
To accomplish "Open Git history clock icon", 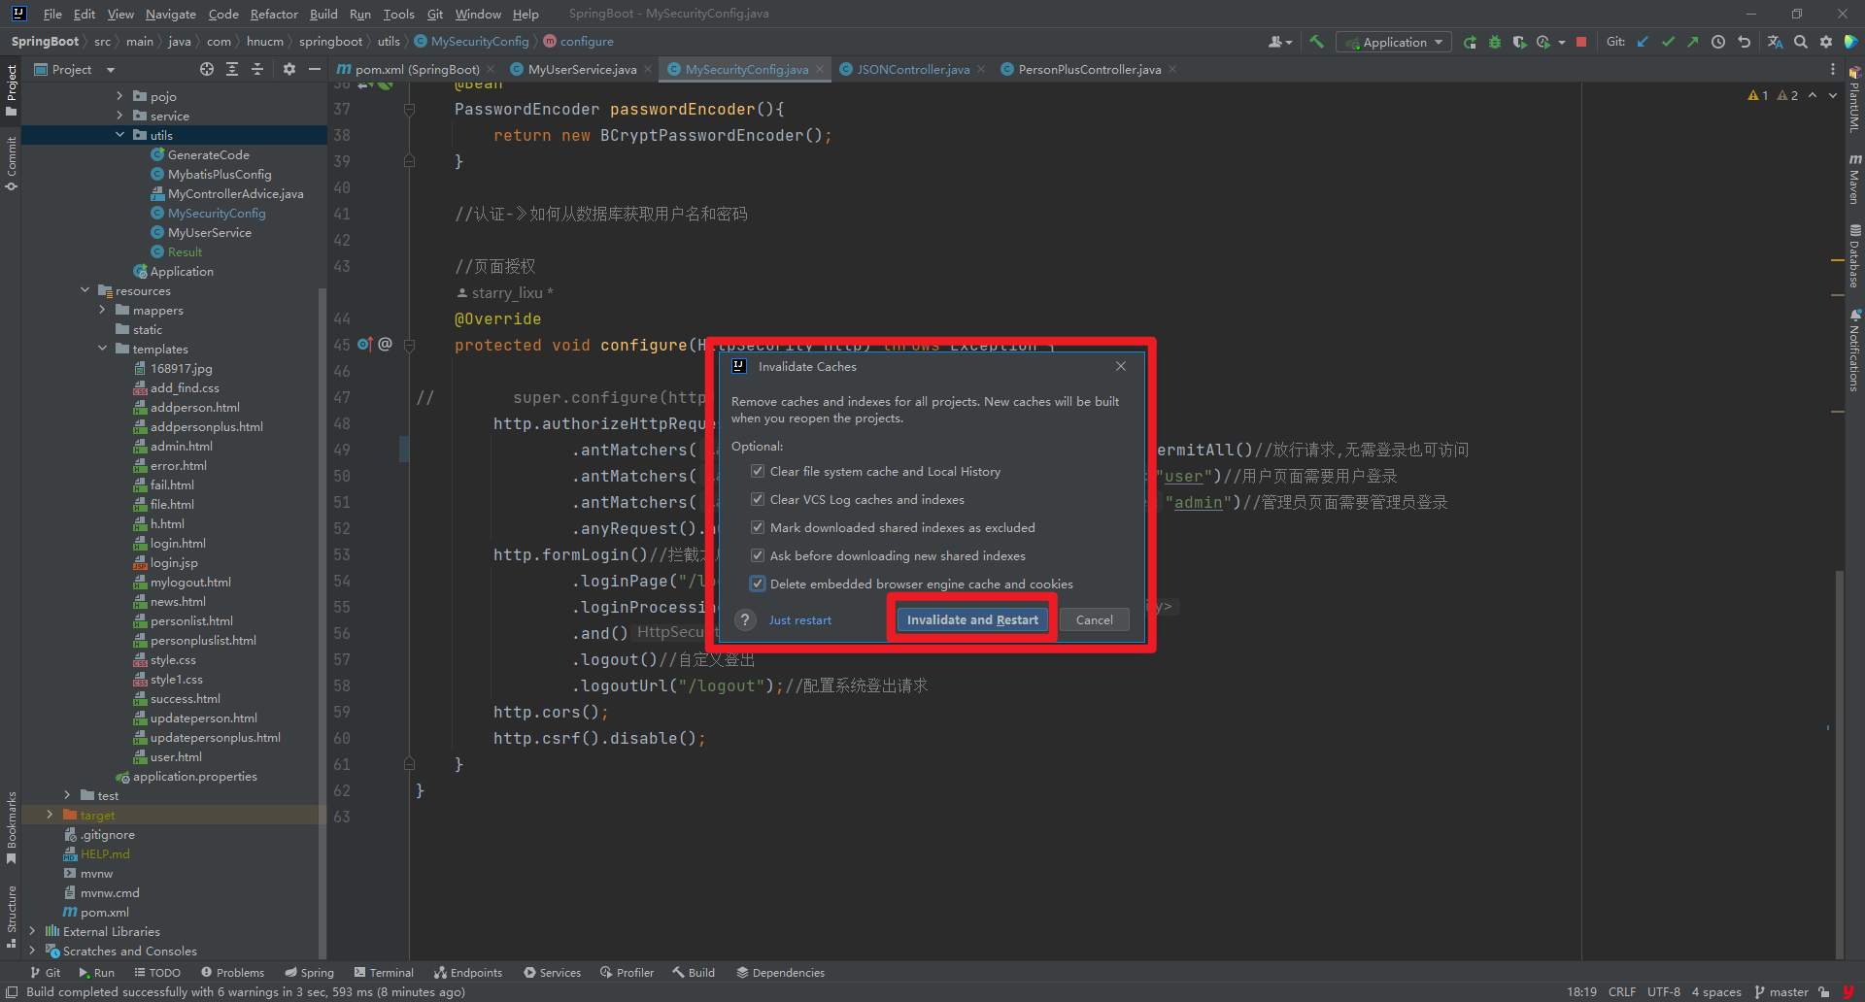I will (1718, 42).
